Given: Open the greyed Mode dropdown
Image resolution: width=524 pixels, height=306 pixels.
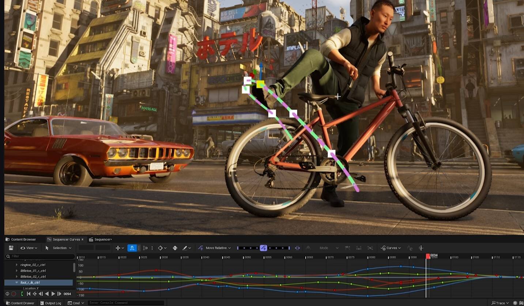Looking at the screenshot, I should point(328,248).
